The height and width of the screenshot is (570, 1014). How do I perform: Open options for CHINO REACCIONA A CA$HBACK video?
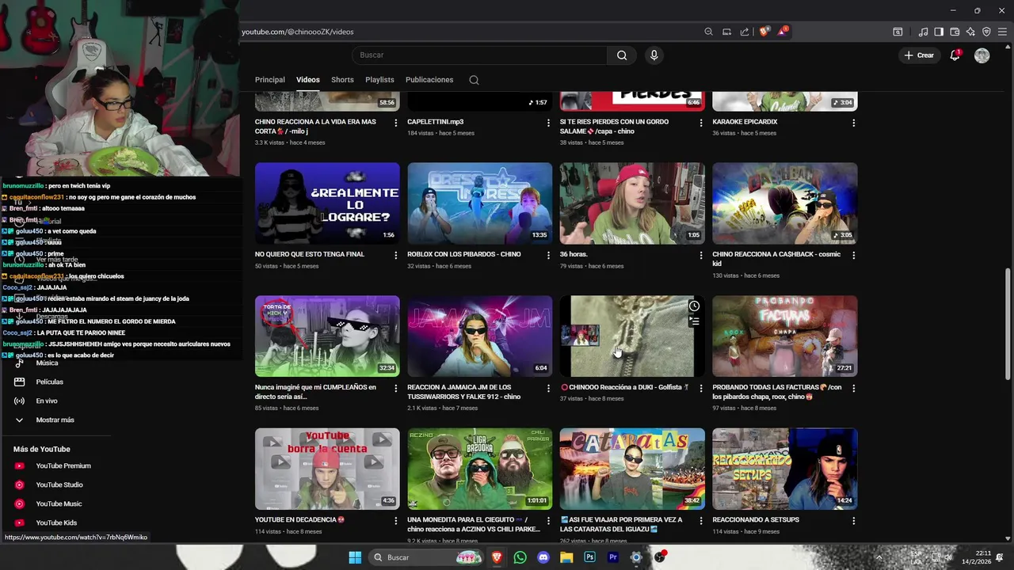(853, 256)
